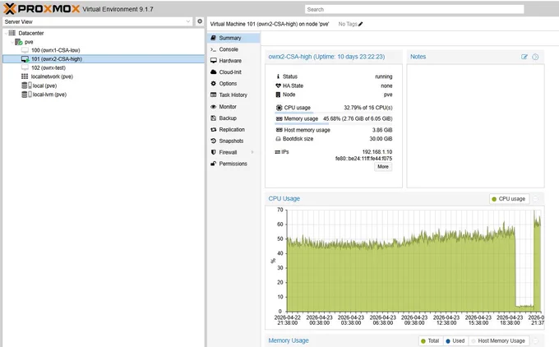The image size is (559, 347).
Task: Click the running VM 101 monitor icon
Action: point(25,59)
